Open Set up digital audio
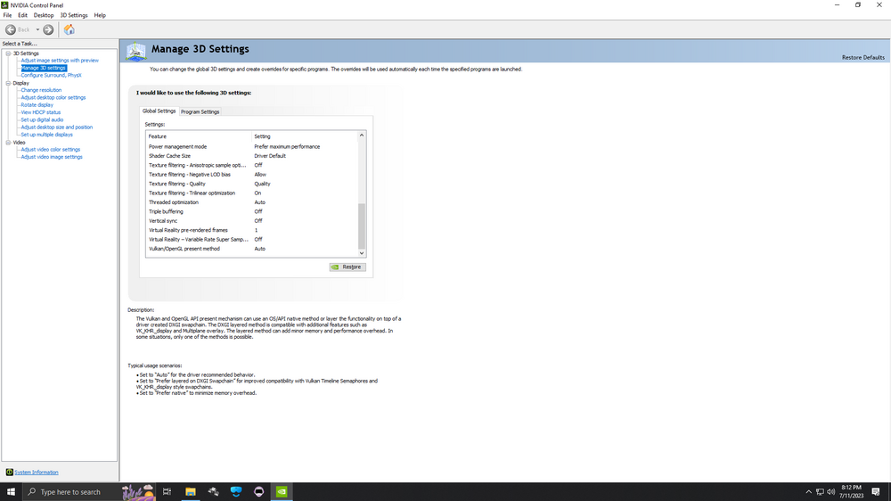 42,119
